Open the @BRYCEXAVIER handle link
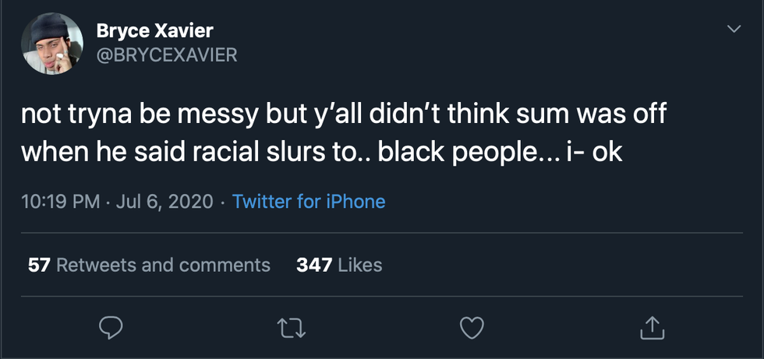Screen dimensions: 764x359 click(x=166, y=55)
